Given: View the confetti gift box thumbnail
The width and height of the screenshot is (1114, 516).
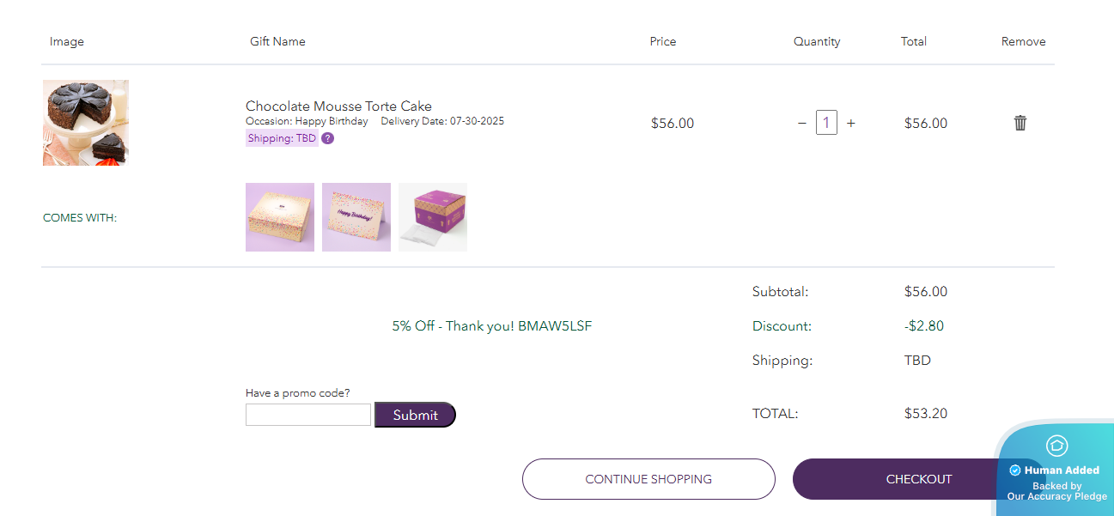Looking at the screenshot, I should tap(280, 217).
